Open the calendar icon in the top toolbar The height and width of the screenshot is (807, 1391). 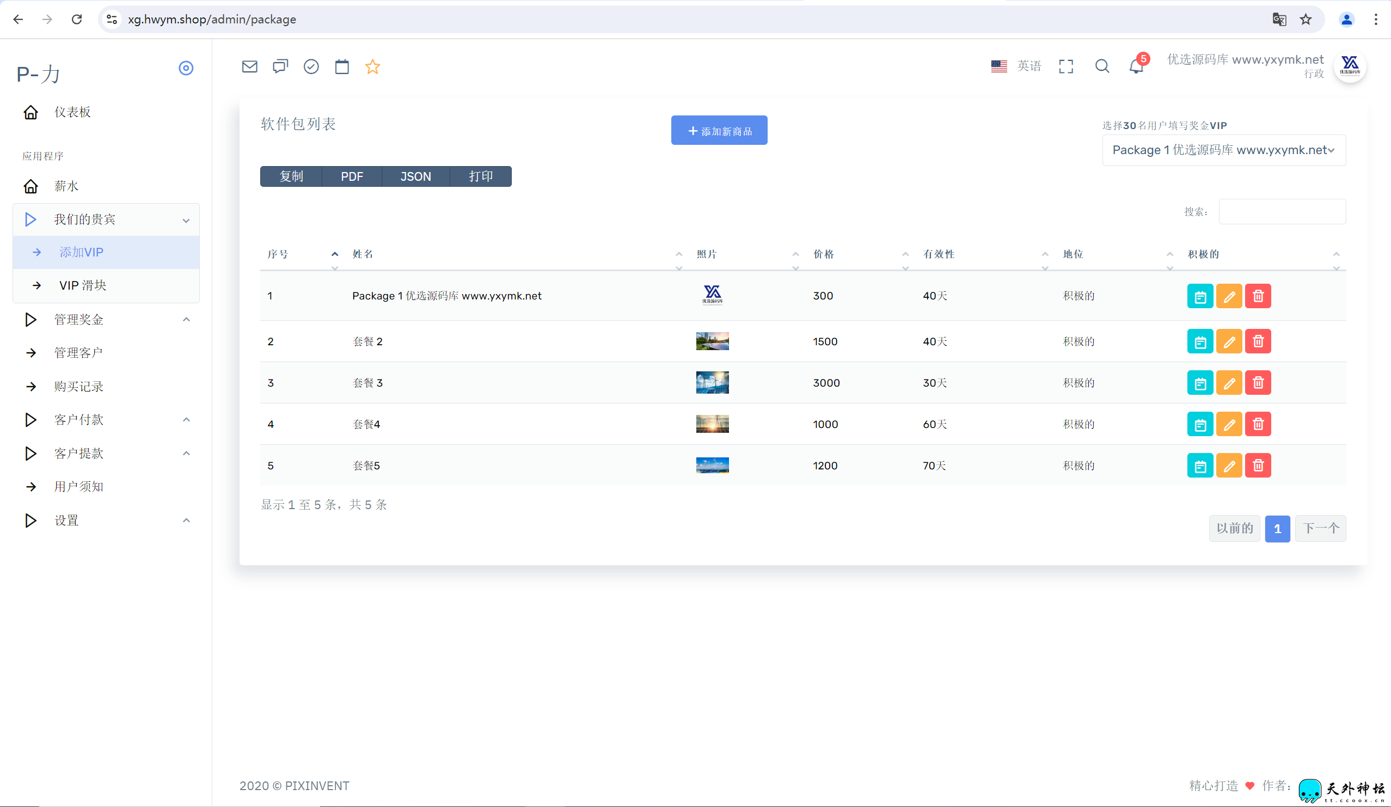342,67
